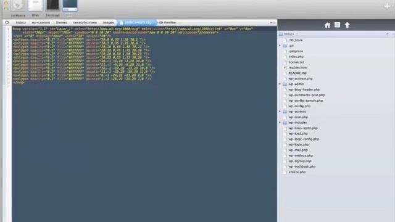Go to Home in sidebar
The height and width of the screenshot is (222, 395).
pos(327,25)
